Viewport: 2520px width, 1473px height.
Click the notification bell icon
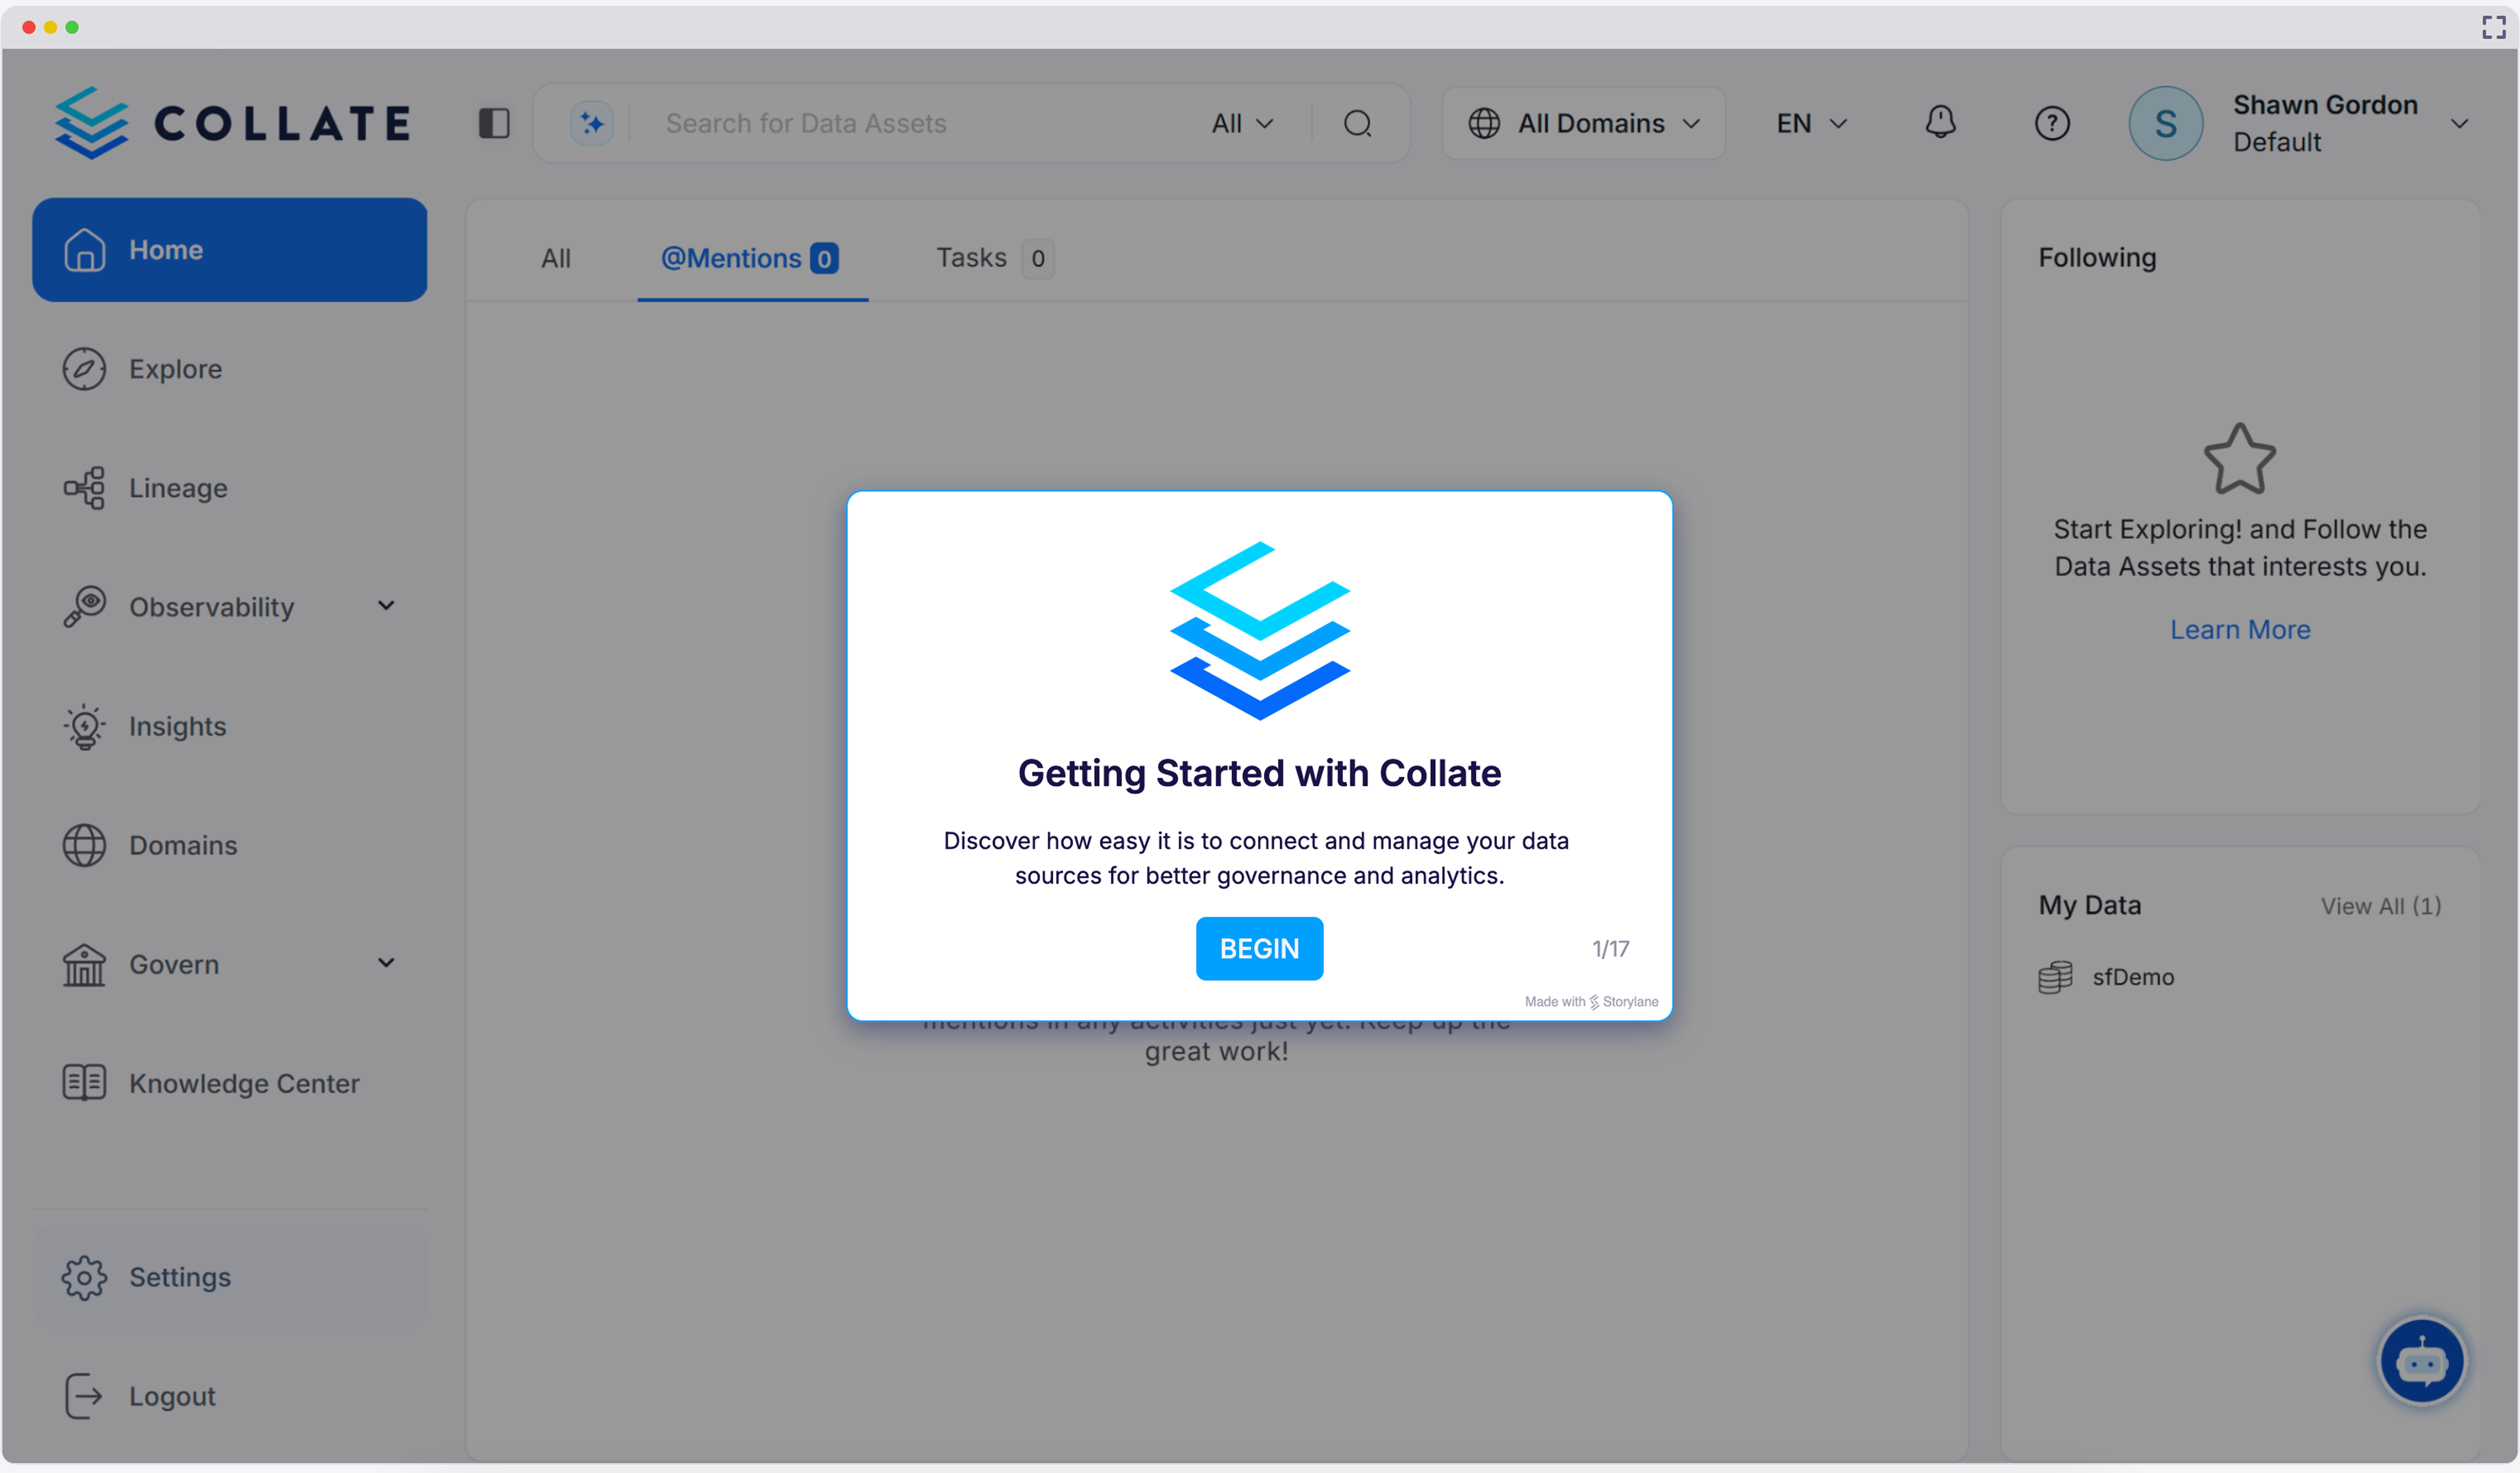pyautogui.click(x=1940, y=122)
